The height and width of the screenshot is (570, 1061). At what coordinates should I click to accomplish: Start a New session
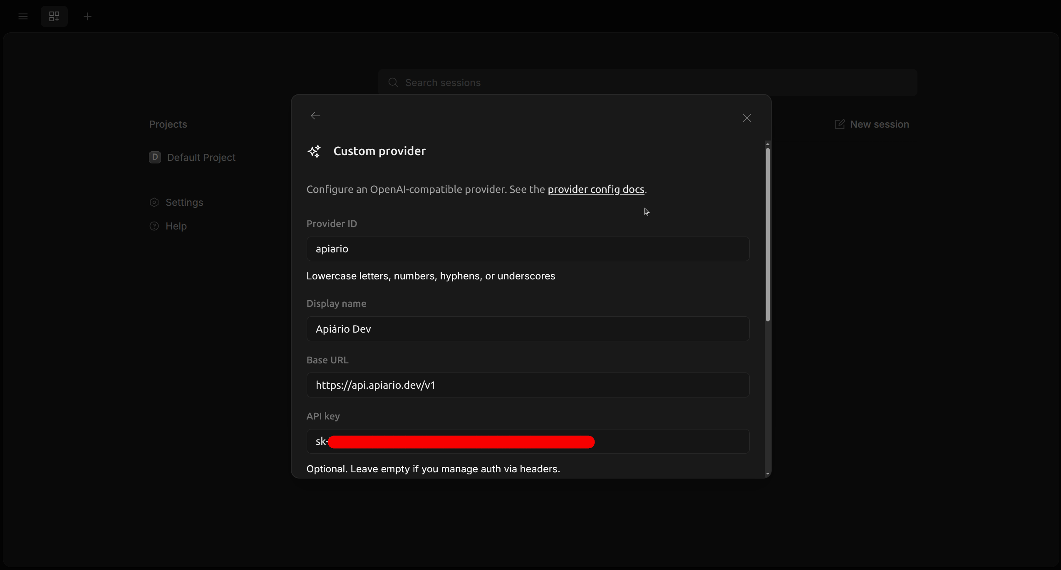pos(872,124)
